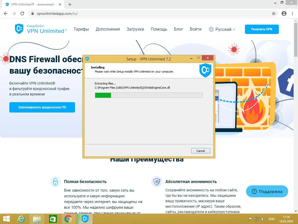Launch Windows Store from the taskbar

53,219
